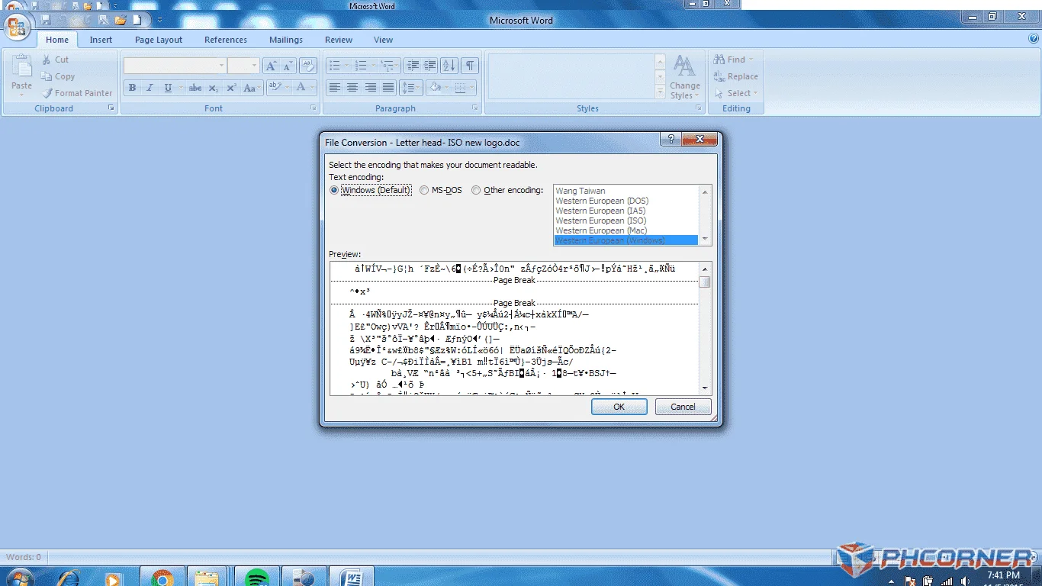Click the Bold formatting icon

click(132, 88)
